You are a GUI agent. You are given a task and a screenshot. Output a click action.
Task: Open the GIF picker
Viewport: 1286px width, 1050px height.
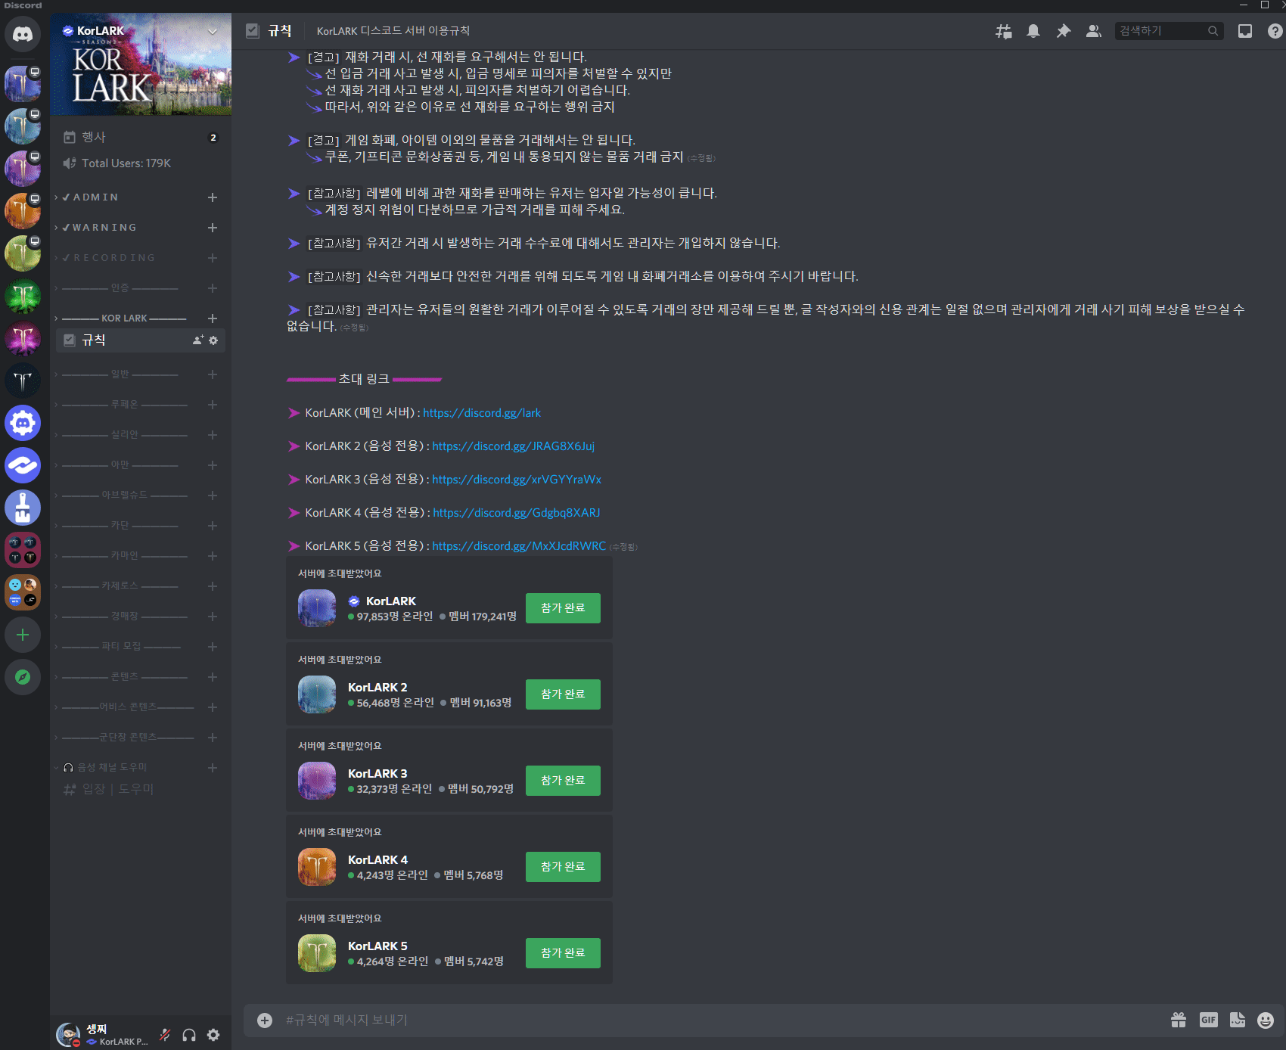click(x=1208, y=1020)
